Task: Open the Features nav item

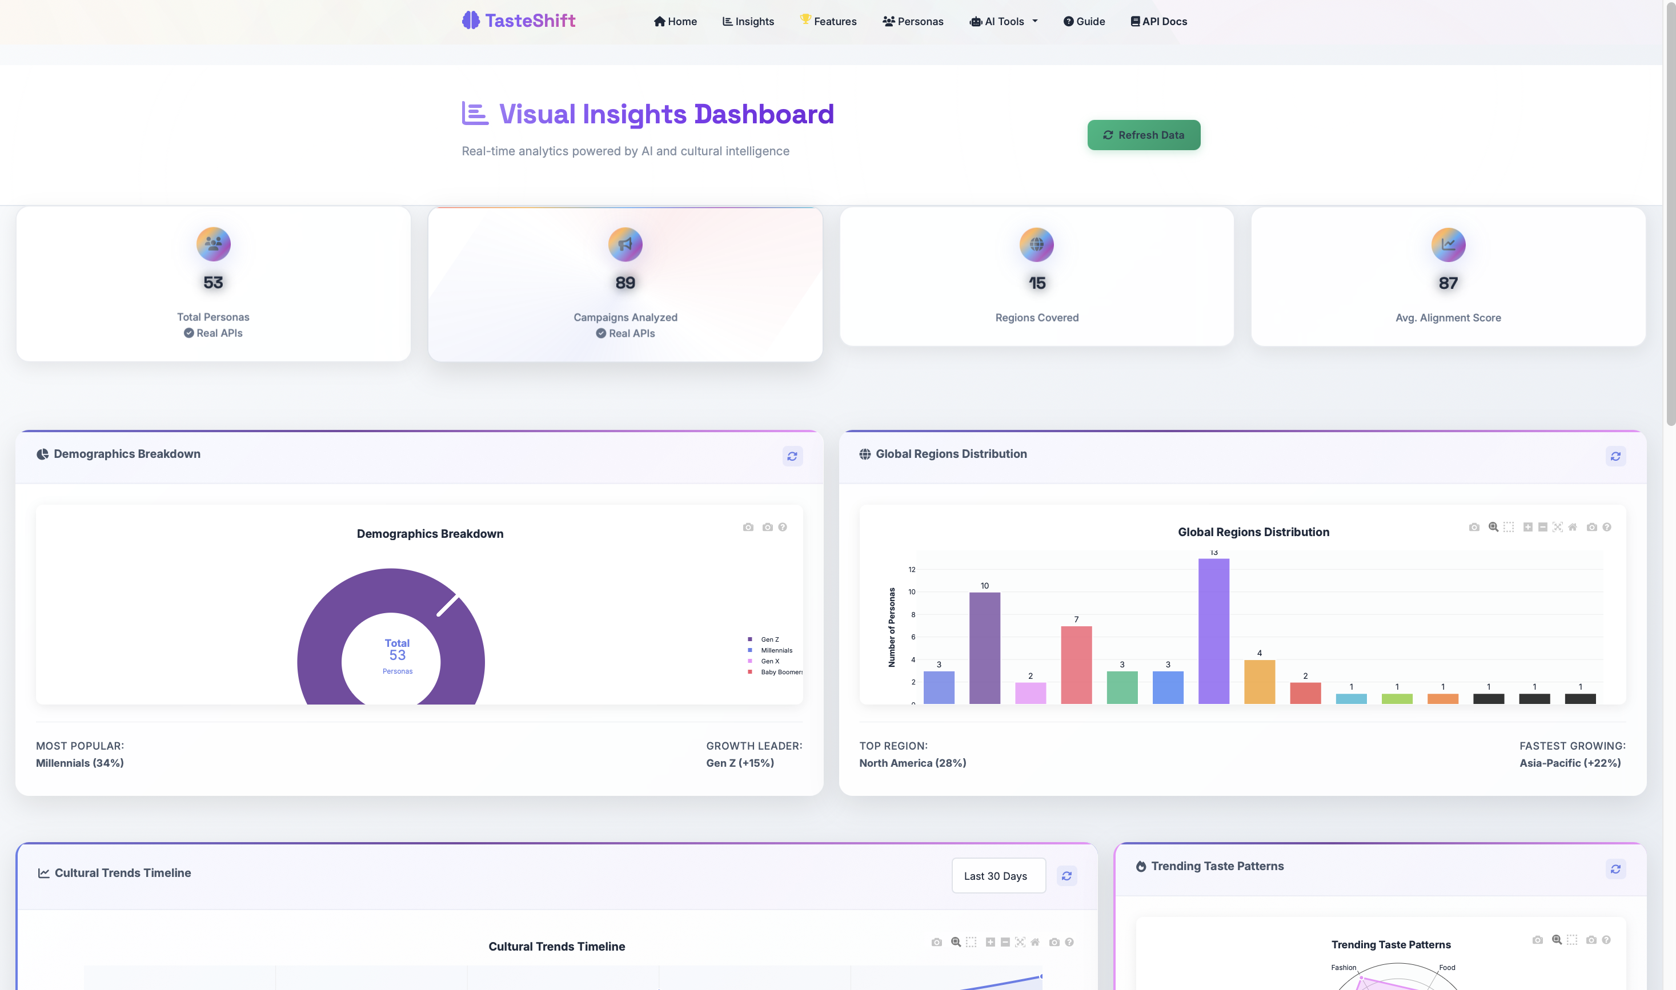Action: point(828,21)
